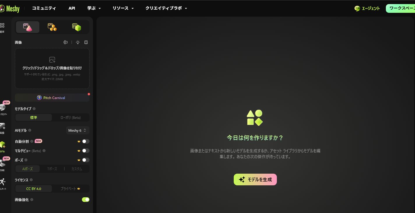Screen dimensions: 415x213
Task: Click the compare view icon beside 画像
Action: [x=66, y=42]
